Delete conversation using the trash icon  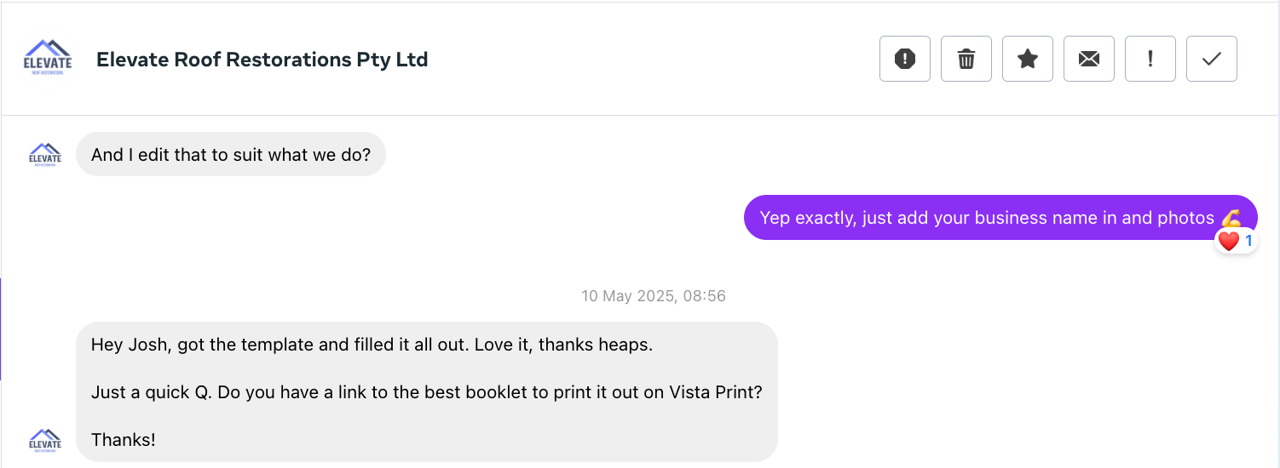click(966, 59)
